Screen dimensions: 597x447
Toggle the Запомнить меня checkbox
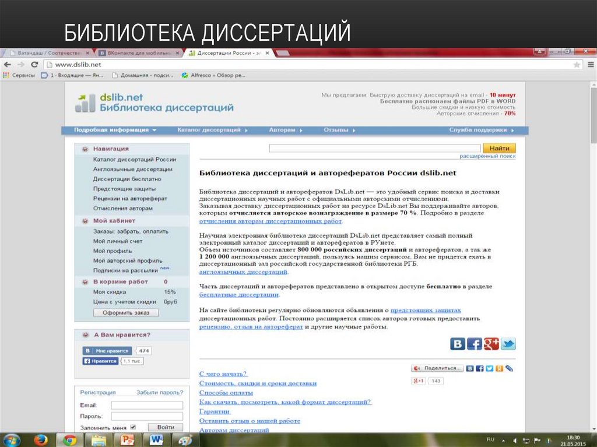[133, 427]
